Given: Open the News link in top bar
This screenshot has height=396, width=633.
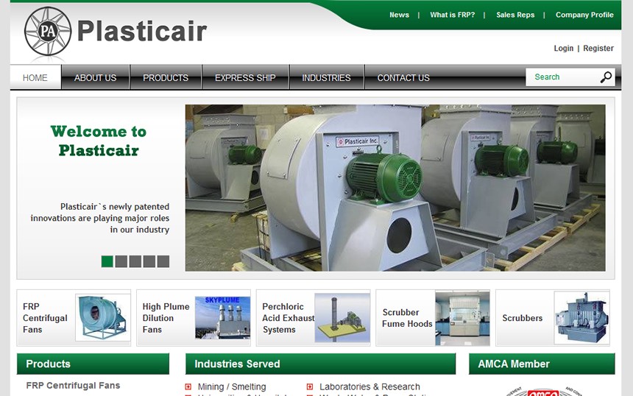Looking at the screenshot, I should [x=399, y=15].
